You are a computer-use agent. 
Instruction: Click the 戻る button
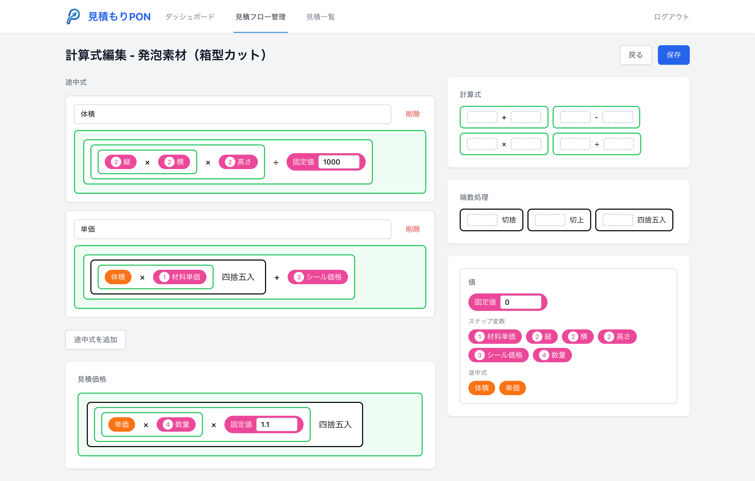pyautogui.click(x=636, y=55)
